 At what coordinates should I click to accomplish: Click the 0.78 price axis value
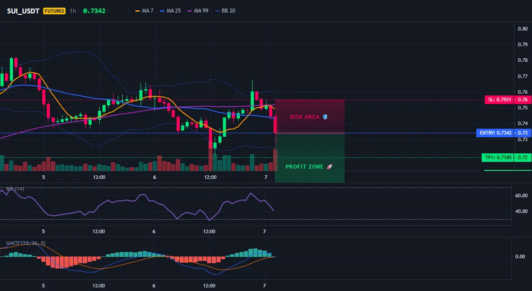pyautogui.click(x=523, y=60)
